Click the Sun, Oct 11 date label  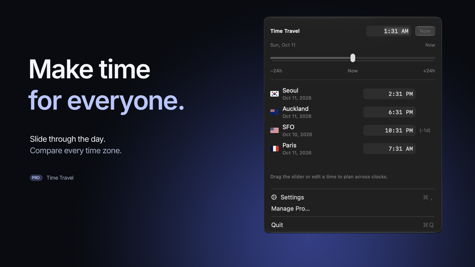click(x=283, y=45)
